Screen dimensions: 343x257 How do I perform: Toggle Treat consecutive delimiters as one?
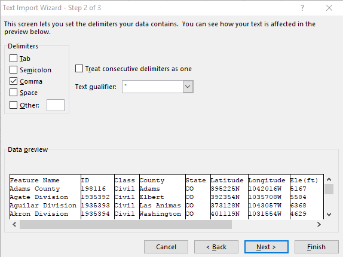79,69
